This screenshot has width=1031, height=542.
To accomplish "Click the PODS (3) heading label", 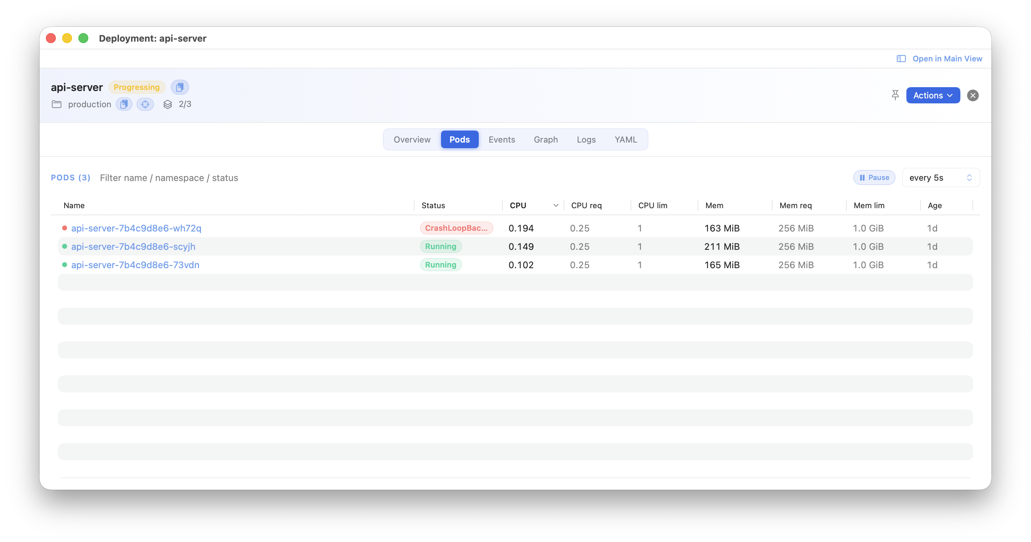I will [x=71, y=177].
